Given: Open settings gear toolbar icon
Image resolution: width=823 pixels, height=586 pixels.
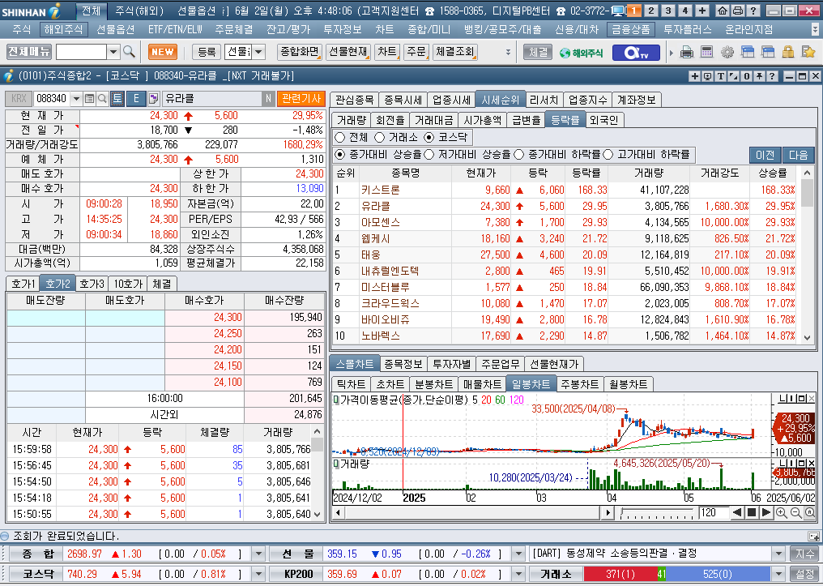Looking at the screenshot, I should click(727, 52).
